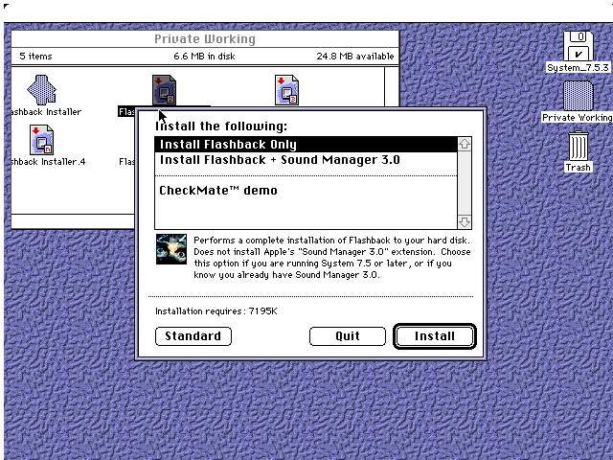This screenshot has height=460, width=613.
Task: Click the Quit button
Action: tap(348, 336)
